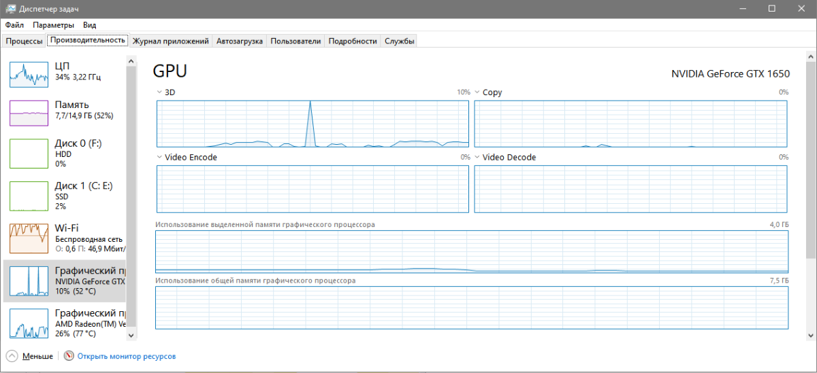This screenshot has width=817, height=373.
Task: Switch to the Пользователи tab
Action: click(295, 41)
